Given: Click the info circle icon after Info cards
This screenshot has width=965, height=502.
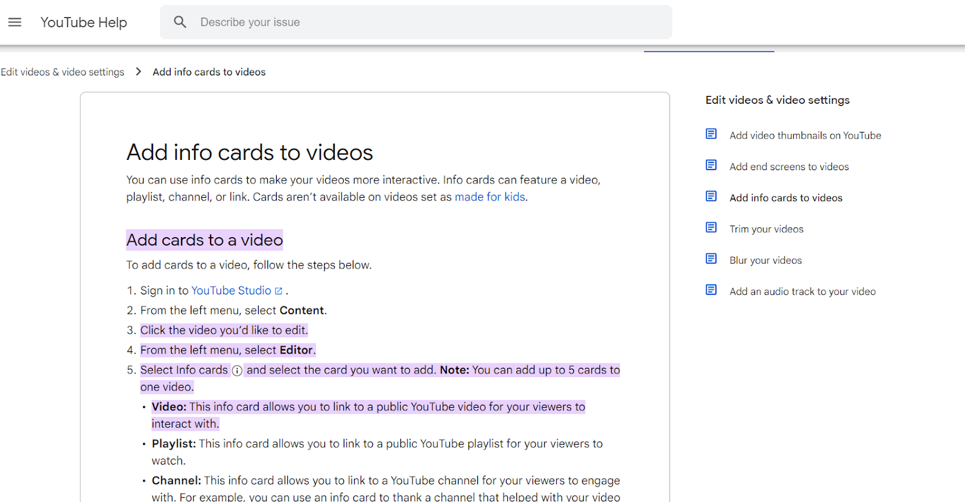Looking at the screenshot, I should (238, 370).
